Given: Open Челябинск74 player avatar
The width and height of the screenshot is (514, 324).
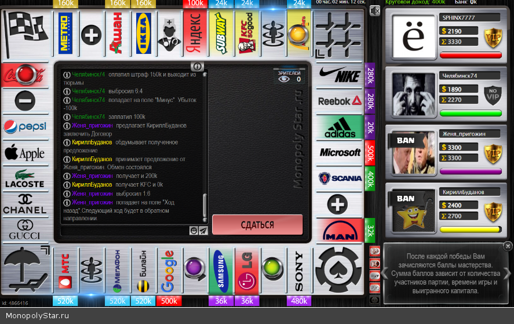Looking at the screenshot, I should click(x=413, y=94).
